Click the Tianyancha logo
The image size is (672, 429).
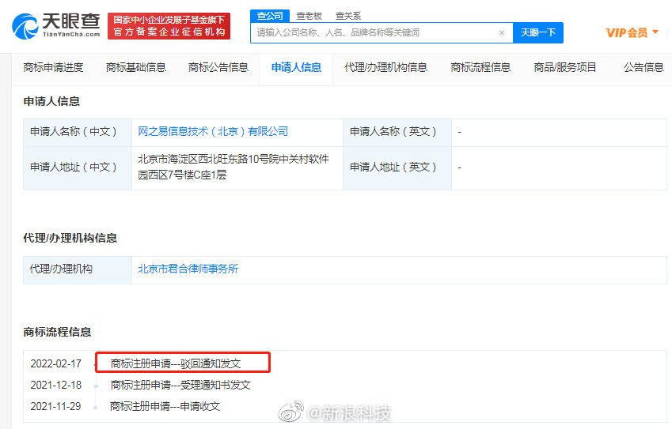55,25
